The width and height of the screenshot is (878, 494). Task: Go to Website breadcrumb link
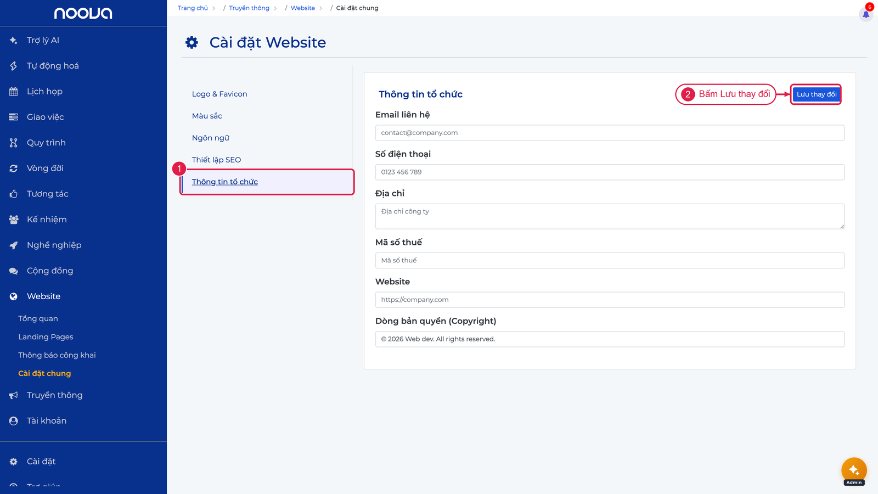pyautogui.click(x=303, y=8)
